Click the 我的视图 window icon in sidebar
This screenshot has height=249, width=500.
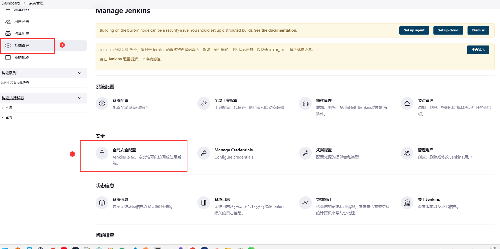8,57
